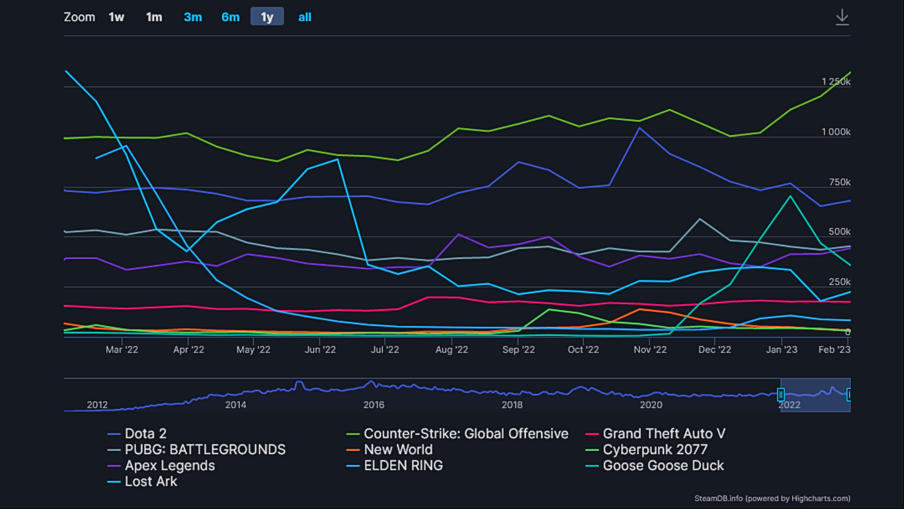This screenshot has height=509, width=904.
Task: Select the 1y zoom button
Action: pyautogui.click(x=267, y=17)
